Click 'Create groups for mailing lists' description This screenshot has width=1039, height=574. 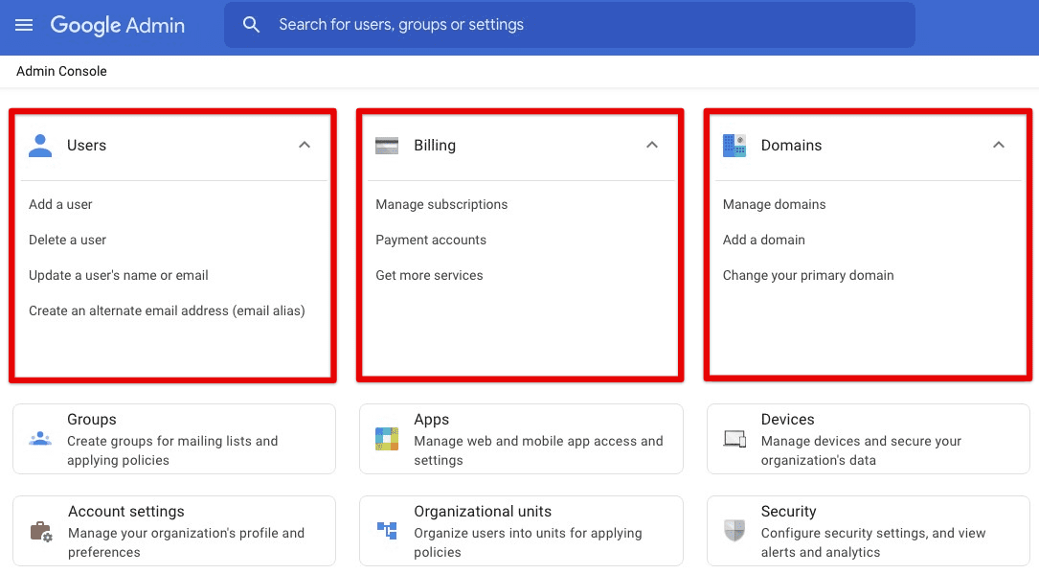click(172, 450)
